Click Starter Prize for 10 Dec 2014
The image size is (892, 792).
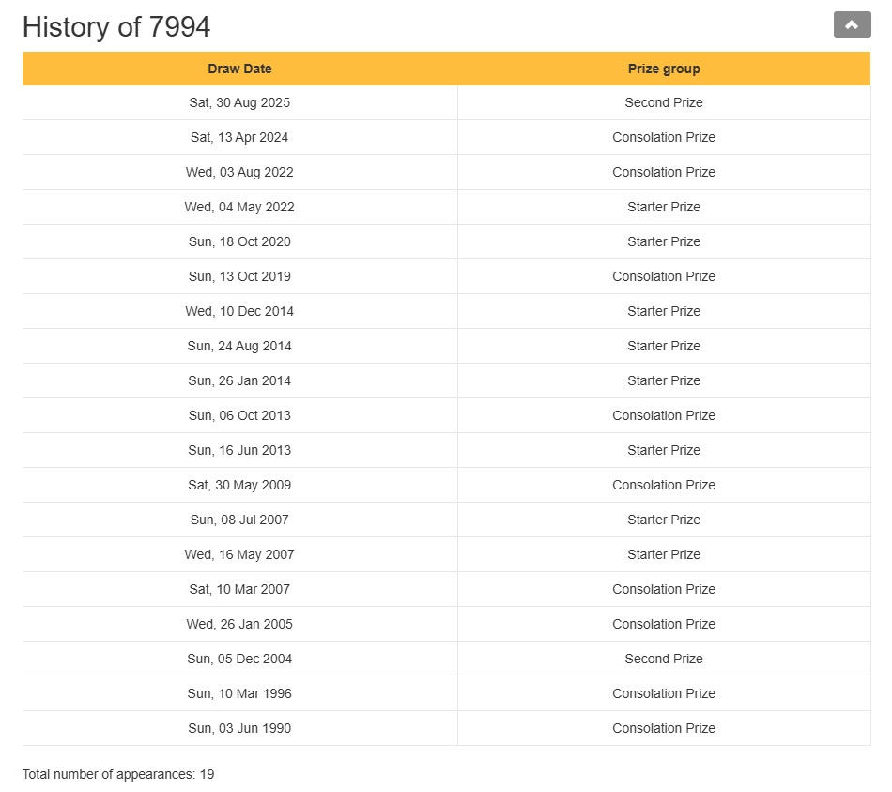[663, 311]
